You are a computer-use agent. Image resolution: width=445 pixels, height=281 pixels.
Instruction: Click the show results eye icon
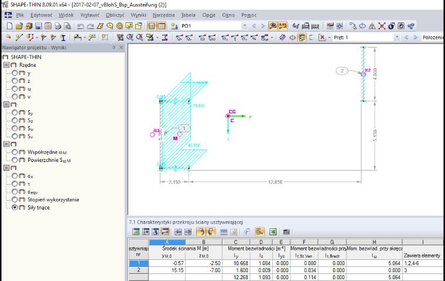[x=273, y=26]
